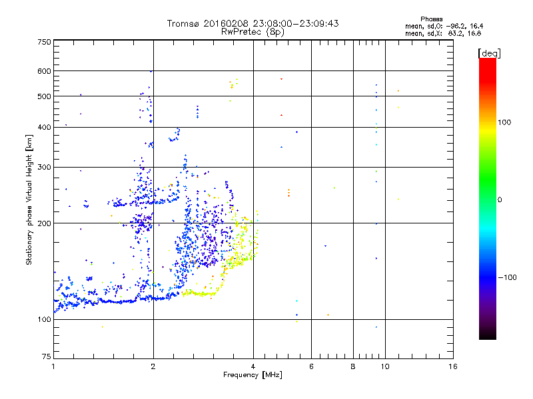Click the "[deg]" colorbar unit label
Screen dimensions: 533x399
[489, 53]
